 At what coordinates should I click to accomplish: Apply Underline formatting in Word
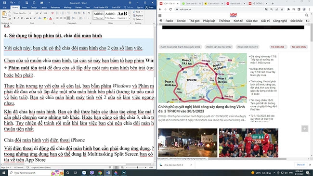21,18
